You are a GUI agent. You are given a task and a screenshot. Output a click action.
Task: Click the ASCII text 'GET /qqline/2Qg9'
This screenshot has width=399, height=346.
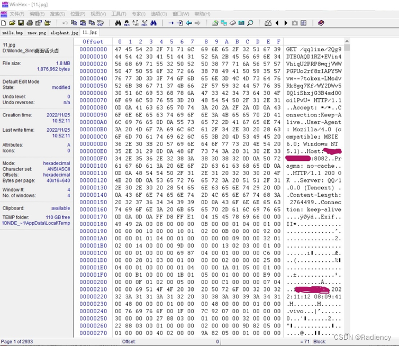click(313, 49)
